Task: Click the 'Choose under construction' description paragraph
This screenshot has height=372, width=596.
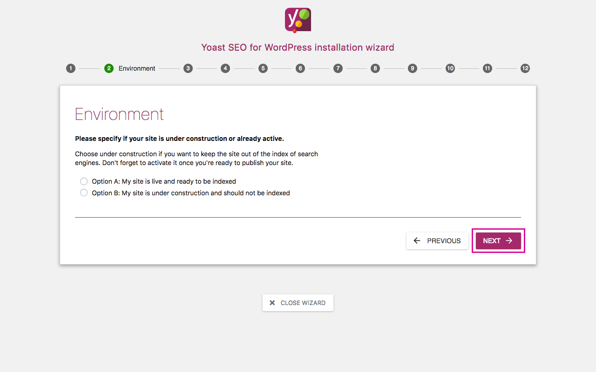Action: 196,159
